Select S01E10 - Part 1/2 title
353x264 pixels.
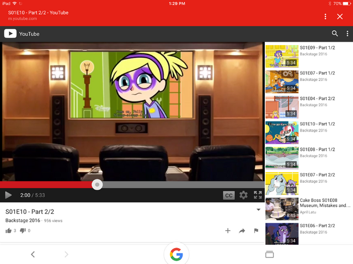pyautogui.click(x=317, y=124)
